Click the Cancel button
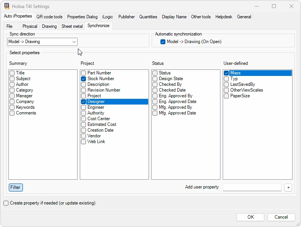Screen dimensions: 301x227 281,217
